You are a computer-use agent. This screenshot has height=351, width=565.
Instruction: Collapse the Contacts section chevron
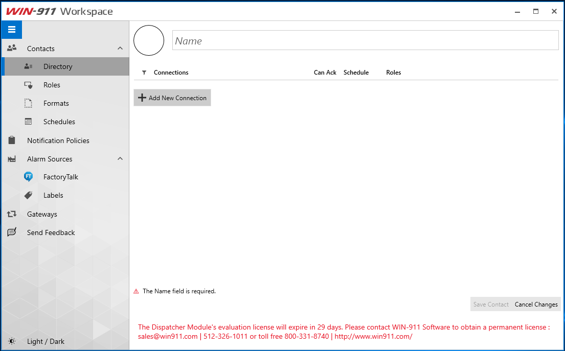point(120,48)
